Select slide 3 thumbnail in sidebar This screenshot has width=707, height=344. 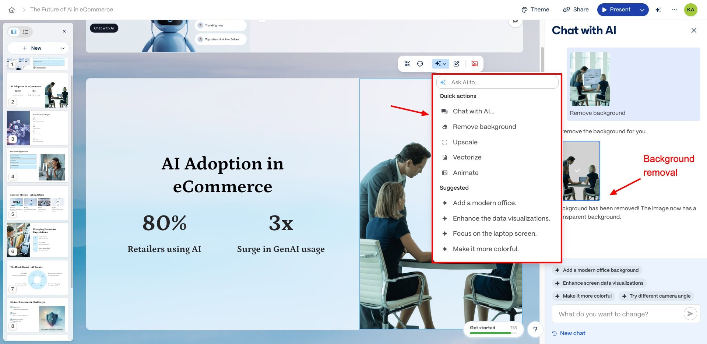(37, 128)
